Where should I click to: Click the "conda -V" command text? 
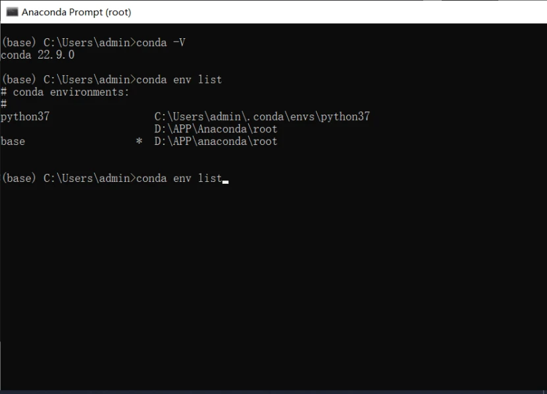[160, 42]
